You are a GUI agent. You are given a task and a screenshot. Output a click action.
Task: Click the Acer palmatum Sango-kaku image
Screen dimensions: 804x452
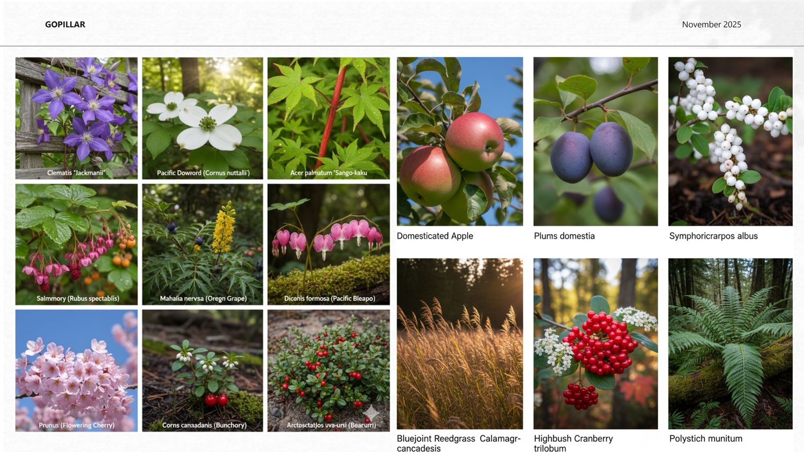point(329,118)
